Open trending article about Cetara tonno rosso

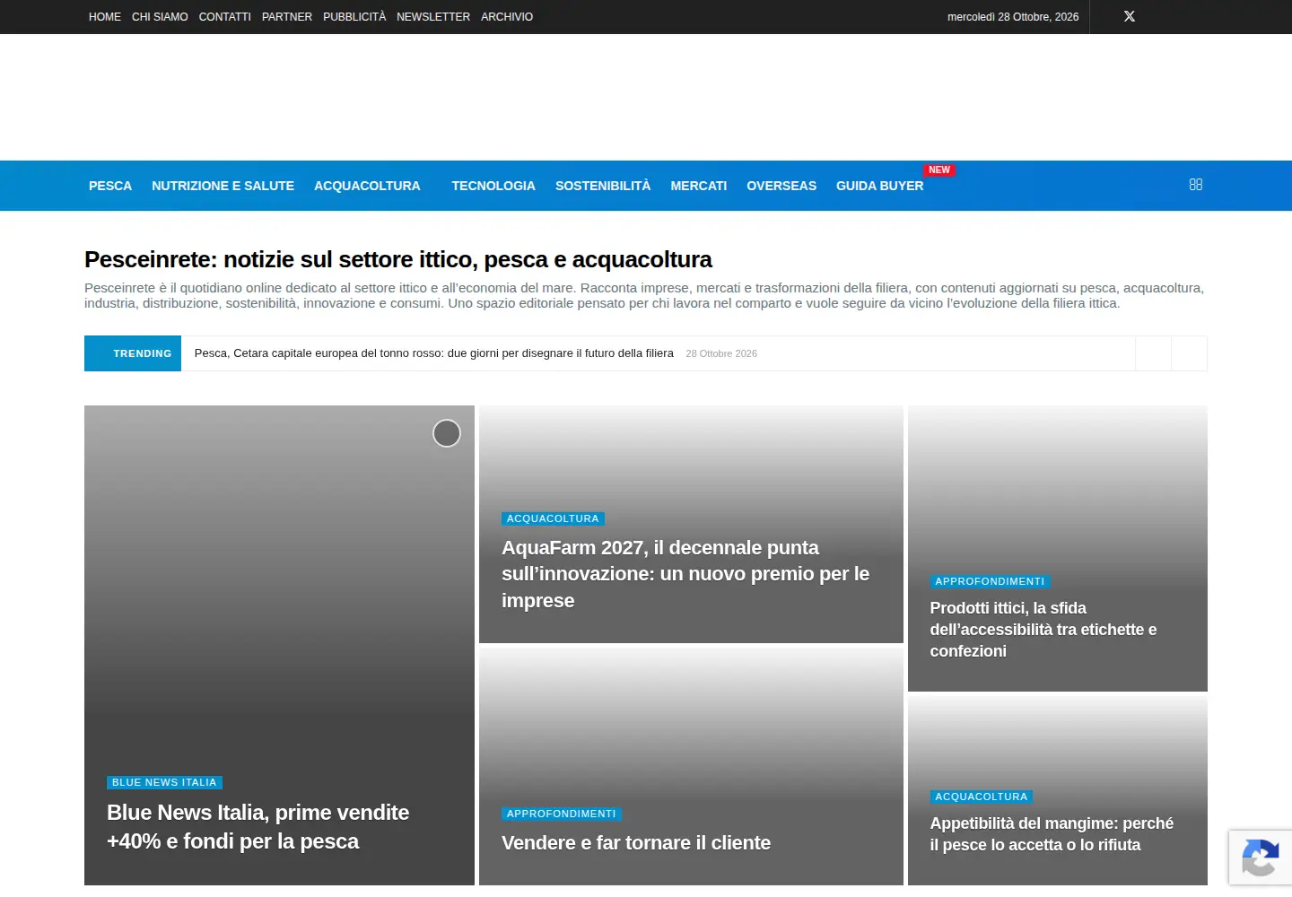[x=434, y=353]
